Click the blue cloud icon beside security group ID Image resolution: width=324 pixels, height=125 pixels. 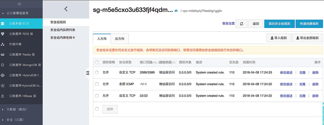click(176, 10)
